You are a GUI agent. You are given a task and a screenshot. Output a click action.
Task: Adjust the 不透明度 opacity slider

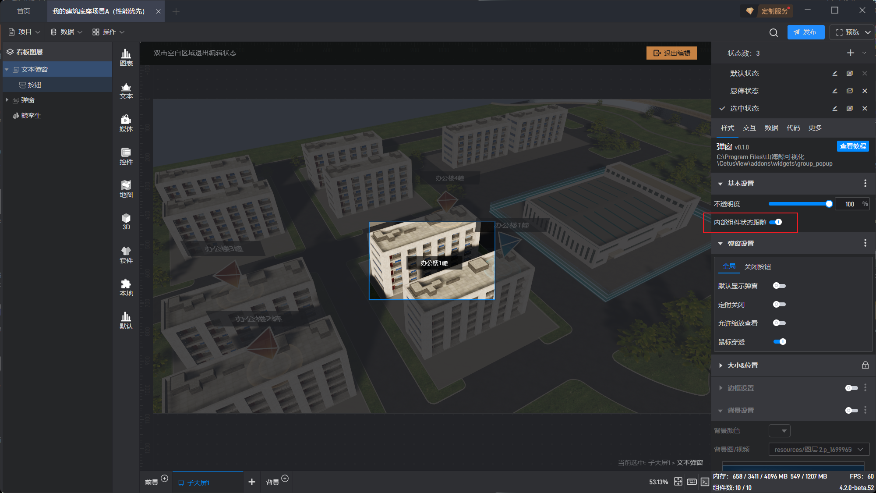[x=829, y=204]
